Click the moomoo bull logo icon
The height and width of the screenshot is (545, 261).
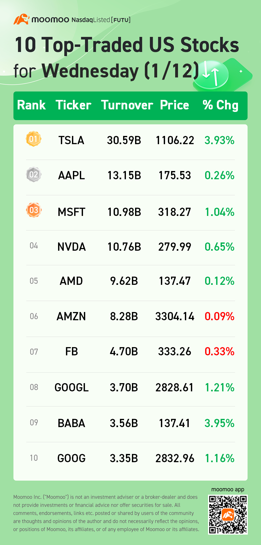pos(21,19)
